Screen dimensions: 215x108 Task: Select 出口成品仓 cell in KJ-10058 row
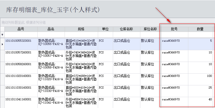[x=126, y=68]
